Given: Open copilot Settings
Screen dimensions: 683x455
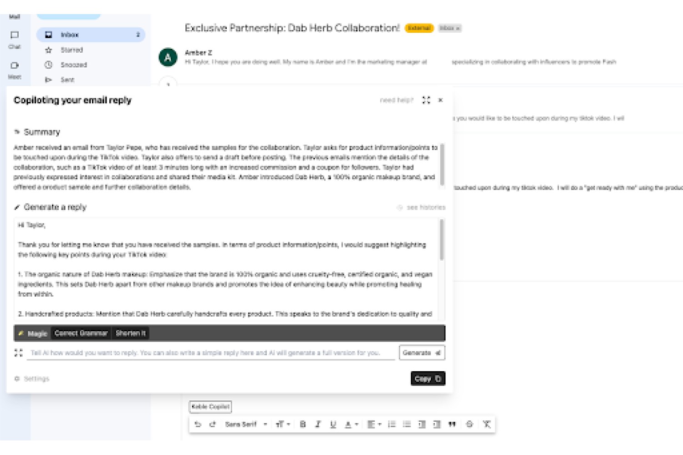Looking at the screenshot, I should [x=32, y=379].
